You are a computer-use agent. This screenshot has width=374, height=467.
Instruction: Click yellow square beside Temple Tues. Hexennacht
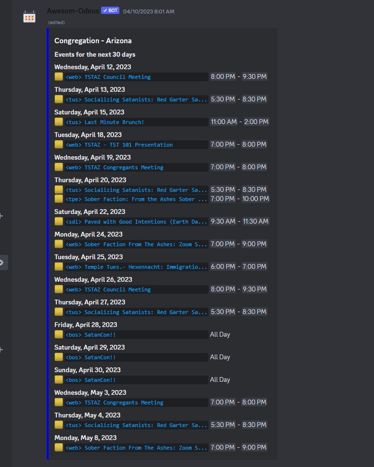[x=59, y=266]
